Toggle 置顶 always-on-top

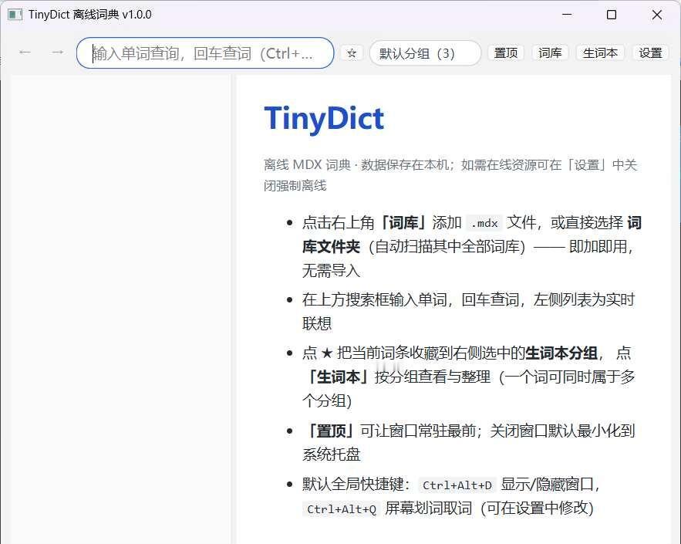pyautogui.click(x=505, y=53)
